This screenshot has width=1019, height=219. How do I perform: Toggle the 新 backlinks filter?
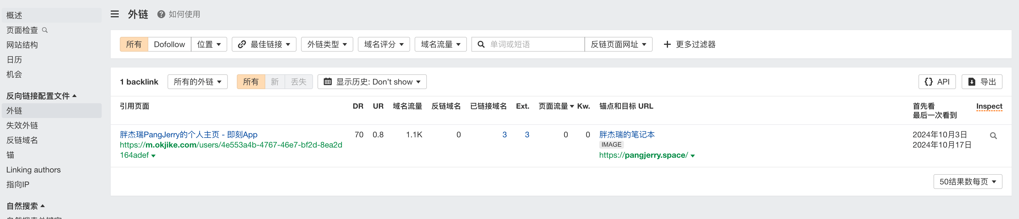275,82
